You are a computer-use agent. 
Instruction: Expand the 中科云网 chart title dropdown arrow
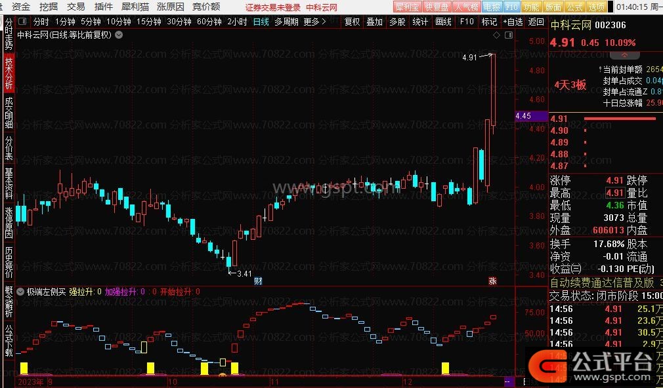coord(119,35)
